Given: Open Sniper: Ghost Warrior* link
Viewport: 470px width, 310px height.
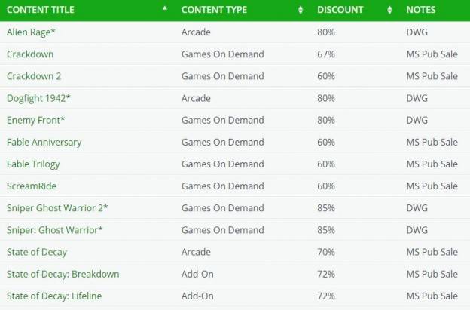Looking at the screenshot, I should pos(54,230).
